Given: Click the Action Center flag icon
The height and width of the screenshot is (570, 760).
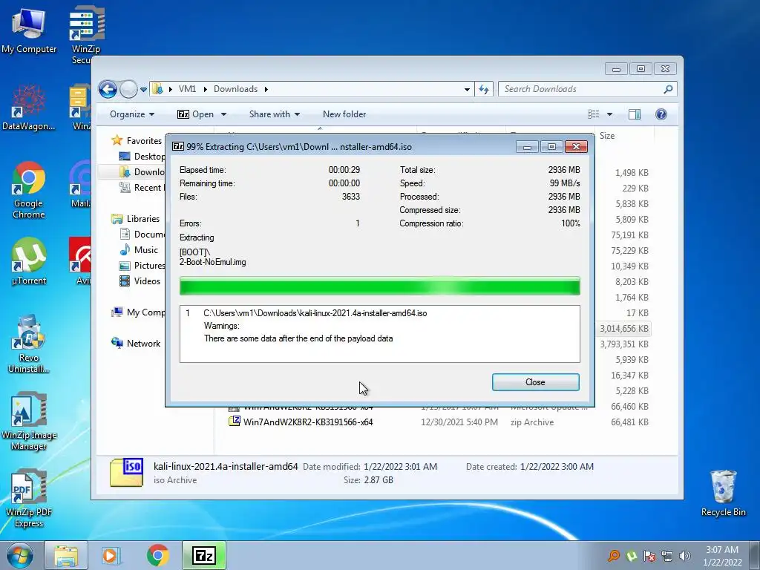Looking at the screenshot, I should 649,556.
